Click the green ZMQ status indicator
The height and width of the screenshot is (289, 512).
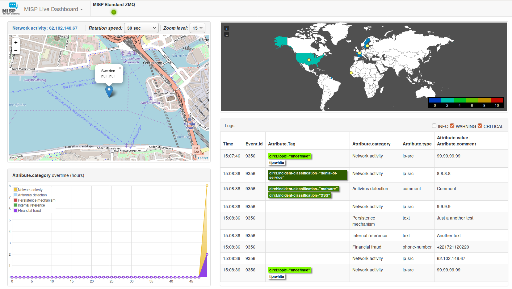pyautogui.click(x=114, y=12)
